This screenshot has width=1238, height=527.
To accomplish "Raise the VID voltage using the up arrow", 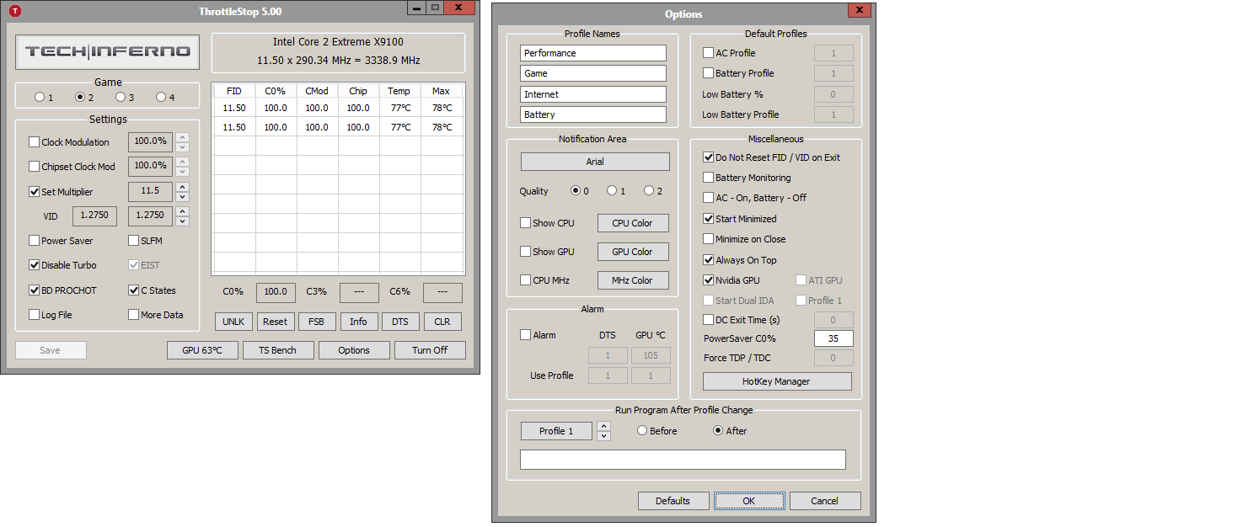I will [183, 211].
